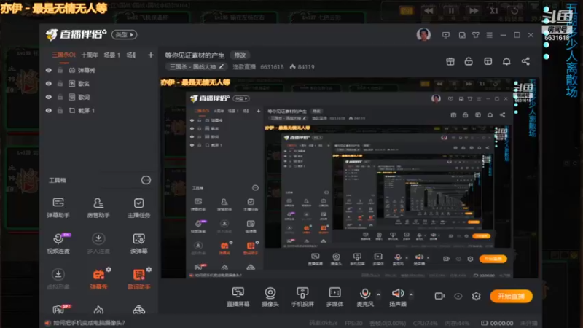The height and width of the screenshot is (328, 583).
Task: Toggle the lock on 截屏 1 layer
Action: (x=60, y=111)
